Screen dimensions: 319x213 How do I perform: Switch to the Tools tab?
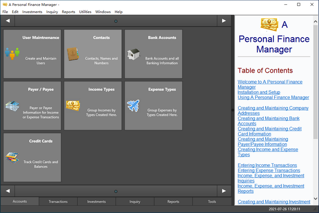(x=212, y=201)
